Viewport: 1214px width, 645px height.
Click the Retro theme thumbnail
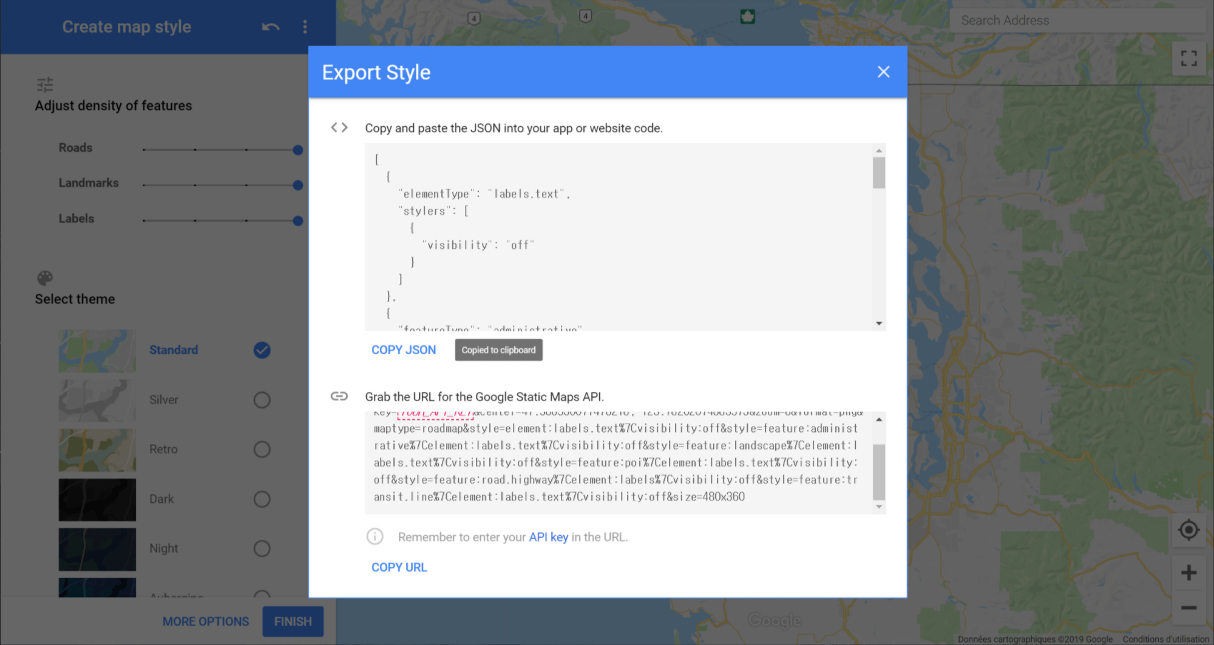[97, 450]
